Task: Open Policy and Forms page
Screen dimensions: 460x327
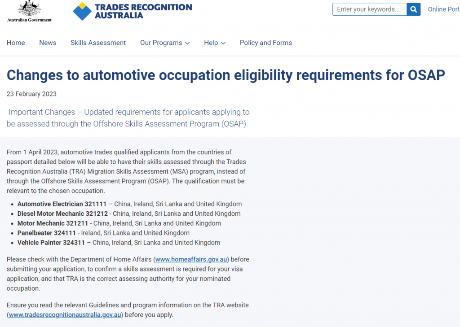Action: (265, 43)
